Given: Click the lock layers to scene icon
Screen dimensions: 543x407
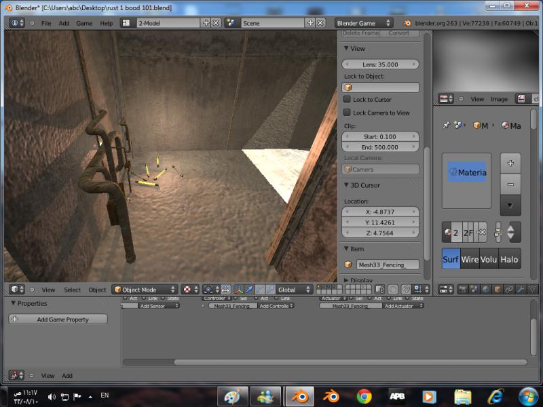Looking at the screenshot, I should 379,290.
